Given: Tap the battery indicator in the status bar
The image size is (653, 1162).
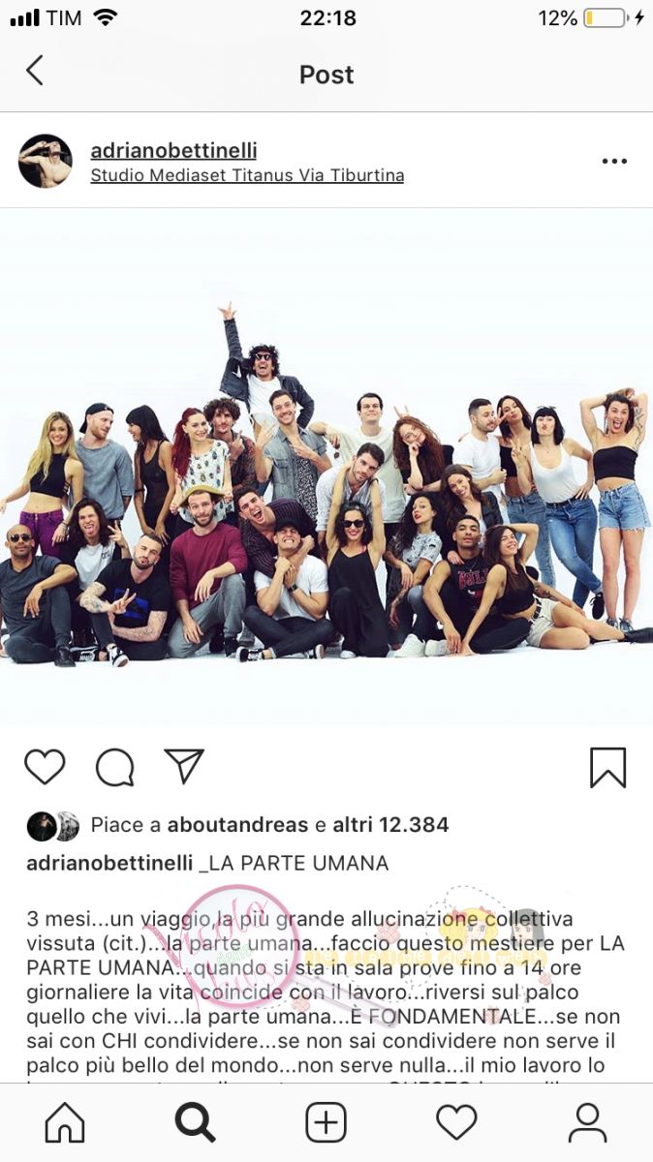Looking at the screenshot, I should (606, 18).
